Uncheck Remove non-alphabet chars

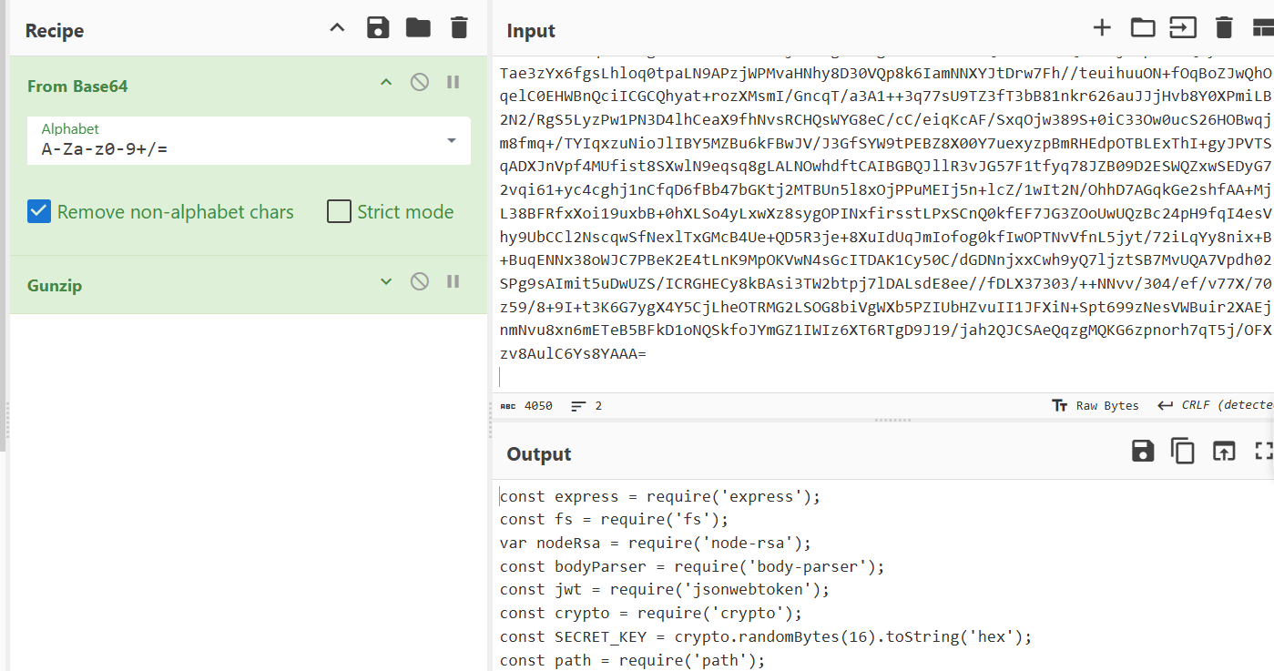pos(38,212)
